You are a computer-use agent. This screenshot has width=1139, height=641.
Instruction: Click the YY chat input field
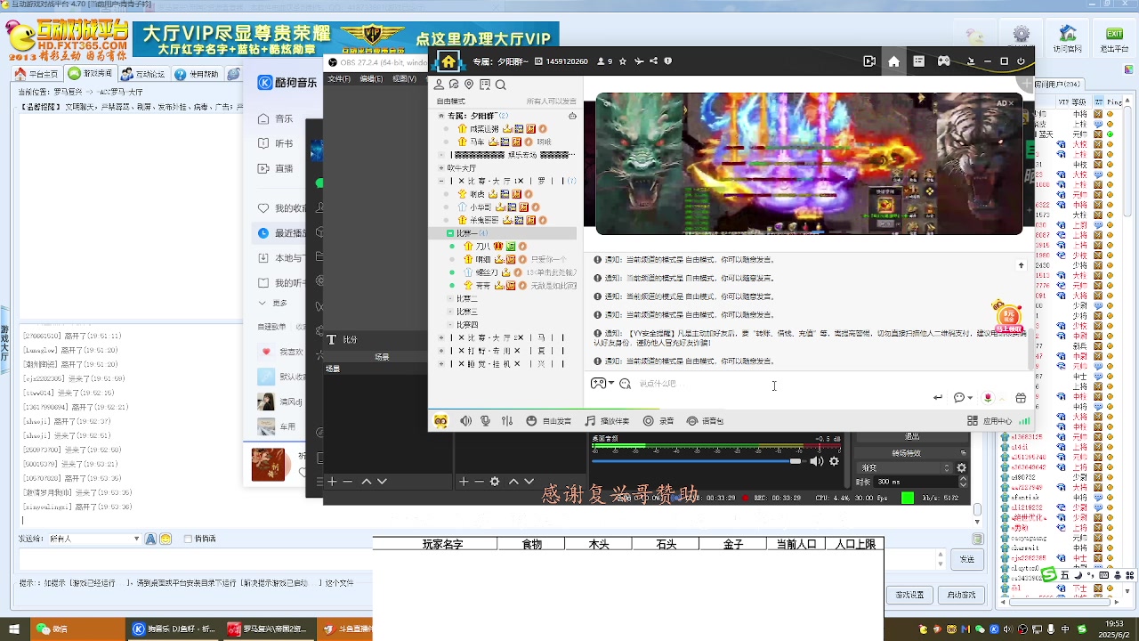point(783,384)
